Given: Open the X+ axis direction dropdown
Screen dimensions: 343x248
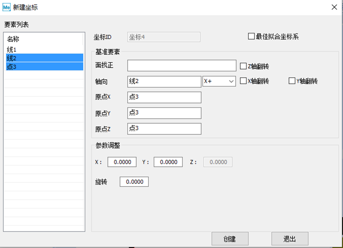Looking at the screenshot, I should tap(219, 81).
